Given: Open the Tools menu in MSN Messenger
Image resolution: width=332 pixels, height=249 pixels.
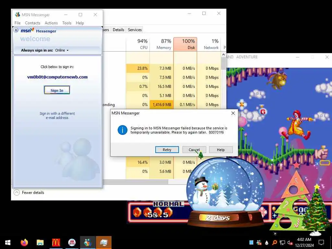Looking at the screenshot, I should [67, 23].
